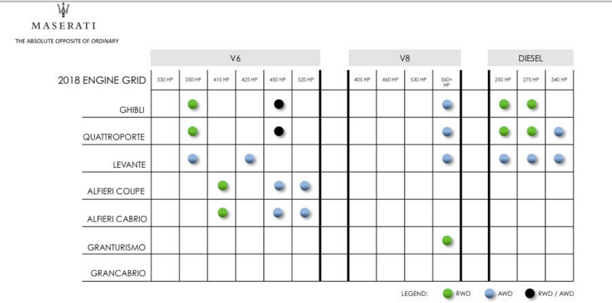The image size is (612, 303).
Task: Click the 560+ HP column header
Action: (447, 82)
